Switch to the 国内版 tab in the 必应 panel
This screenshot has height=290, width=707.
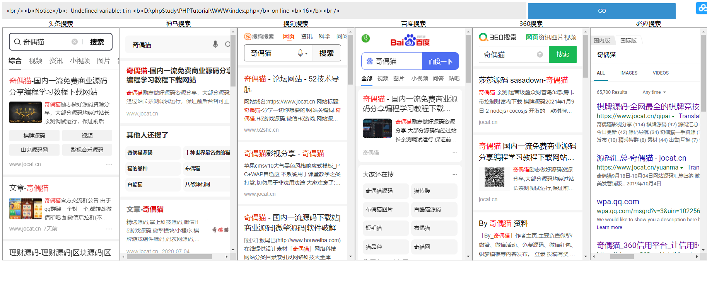point(602,41)
